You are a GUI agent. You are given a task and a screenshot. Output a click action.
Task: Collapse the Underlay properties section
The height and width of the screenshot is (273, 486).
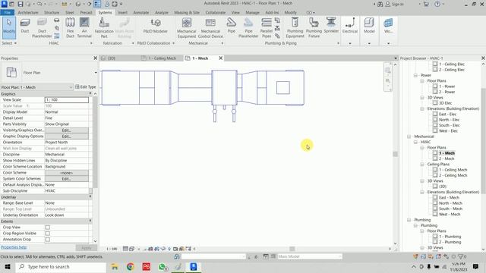click(90, 197)
